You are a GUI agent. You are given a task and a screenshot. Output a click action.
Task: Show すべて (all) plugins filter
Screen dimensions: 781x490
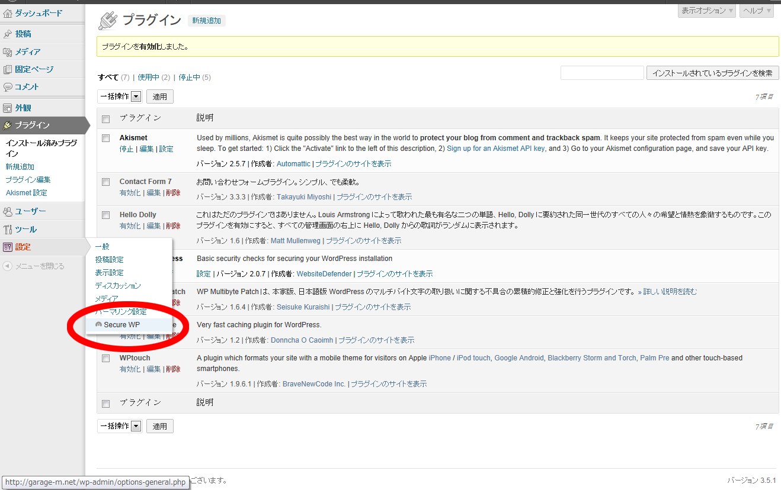(108, 78)
